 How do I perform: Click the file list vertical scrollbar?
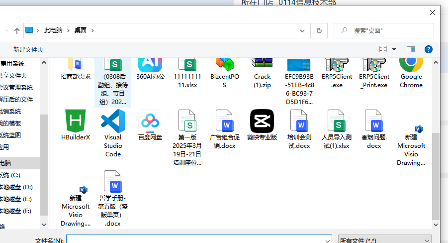tap(436, 174)
